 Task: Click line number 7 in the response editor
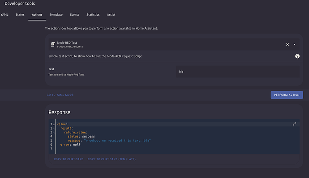coord(51,148)
